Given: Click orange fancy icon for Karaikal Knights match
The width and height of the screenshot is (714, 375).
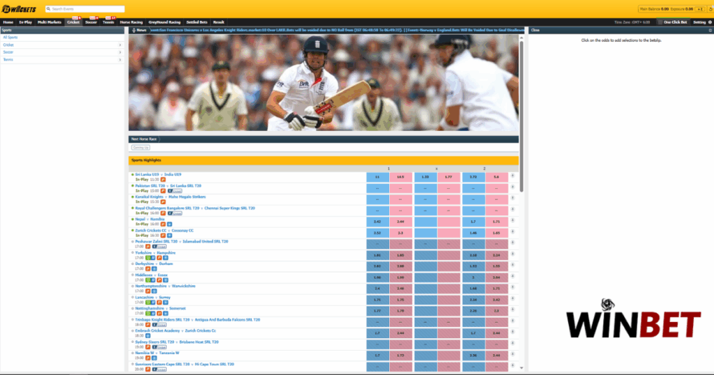Looking at the screenshot, I should click(x=163, y=202).
